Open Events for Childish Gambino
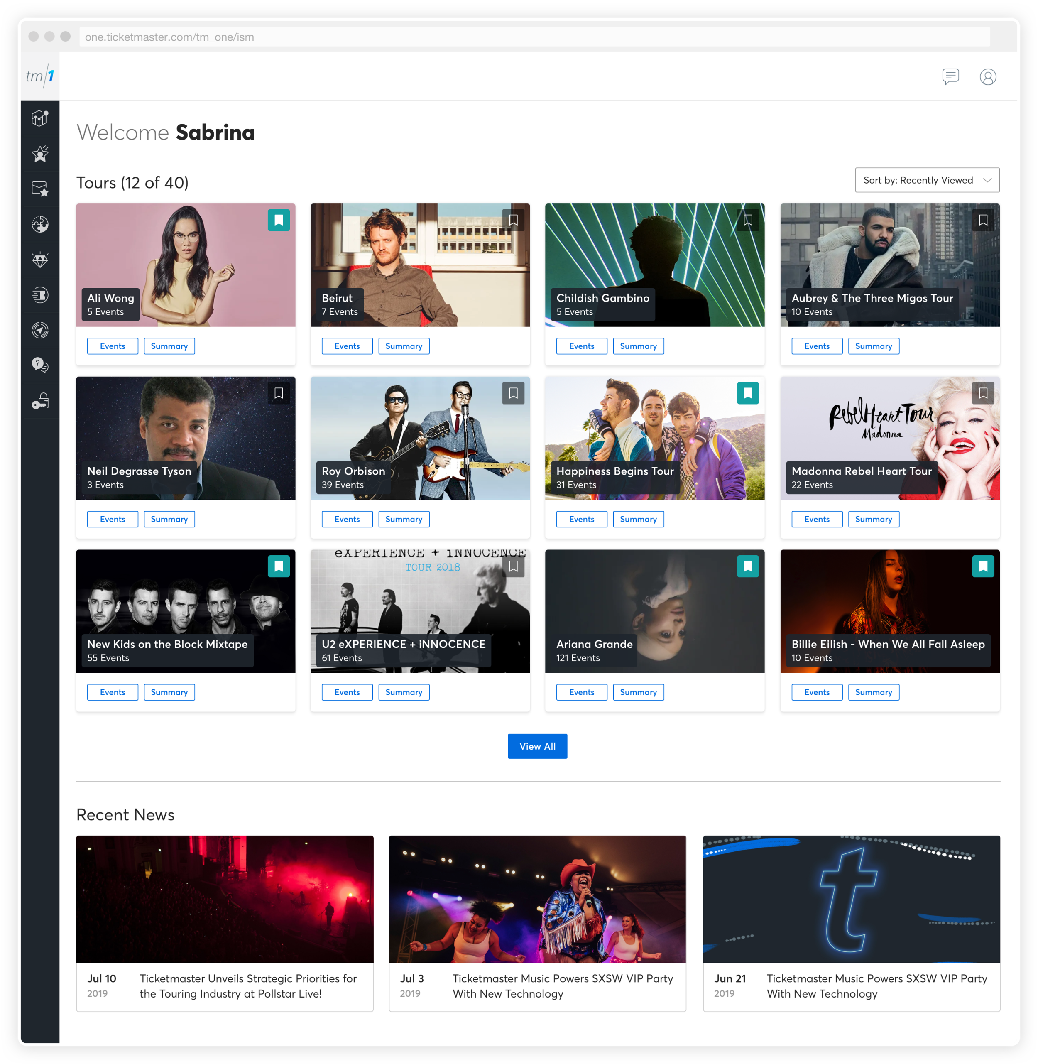The height and width of the screenshot is (1064, 1038). [x=581, y=346]
